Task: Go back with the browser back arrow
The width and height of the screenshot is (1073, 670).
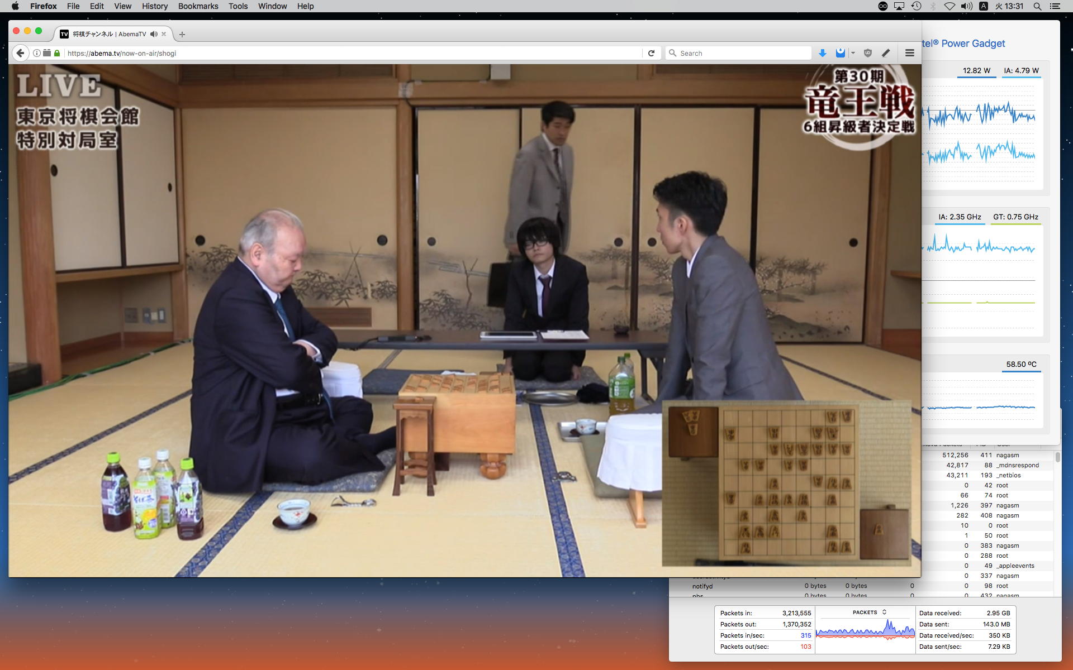Action: coord(20,53)
